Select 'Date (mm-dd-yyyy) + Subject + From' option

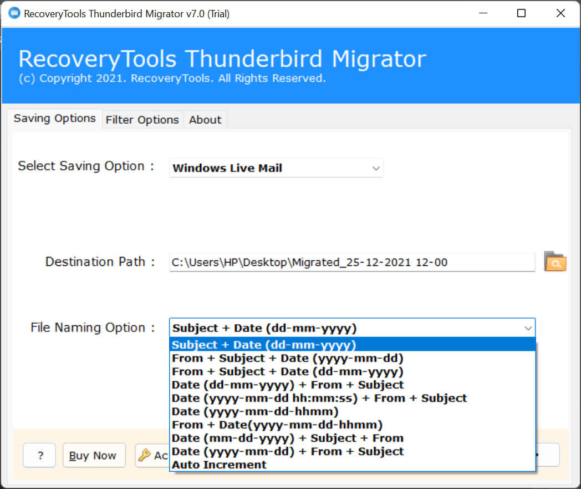(353, 438)
